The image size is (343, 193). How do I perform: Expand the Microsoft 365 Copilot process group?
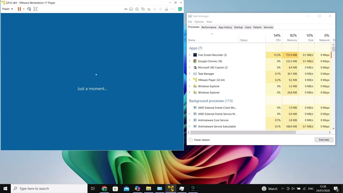pos(189,68)
